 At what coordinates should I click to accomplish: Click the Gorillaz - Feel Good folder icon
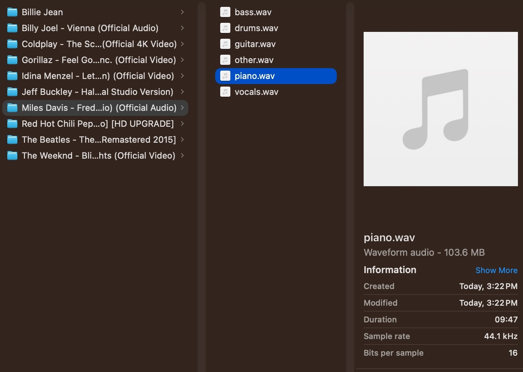[x=12, y=60]
